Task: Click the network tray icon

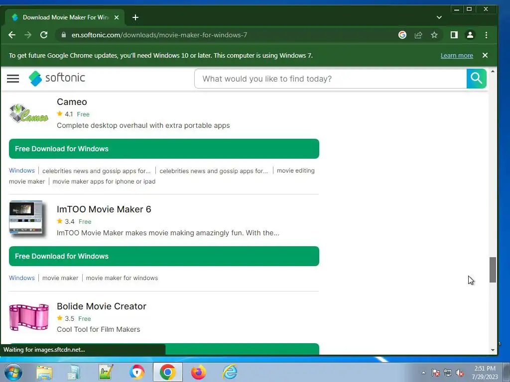Action: tap(448, 373)
